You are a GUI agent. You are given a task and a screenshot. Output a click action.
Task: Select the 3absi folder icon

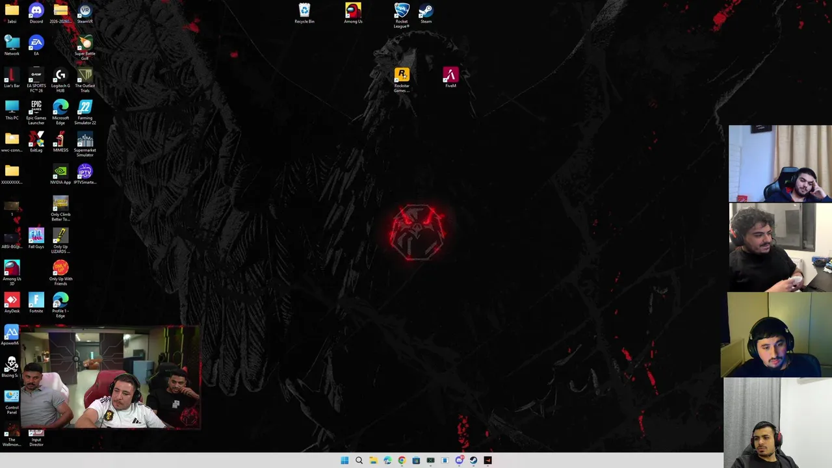coord(12,13)
